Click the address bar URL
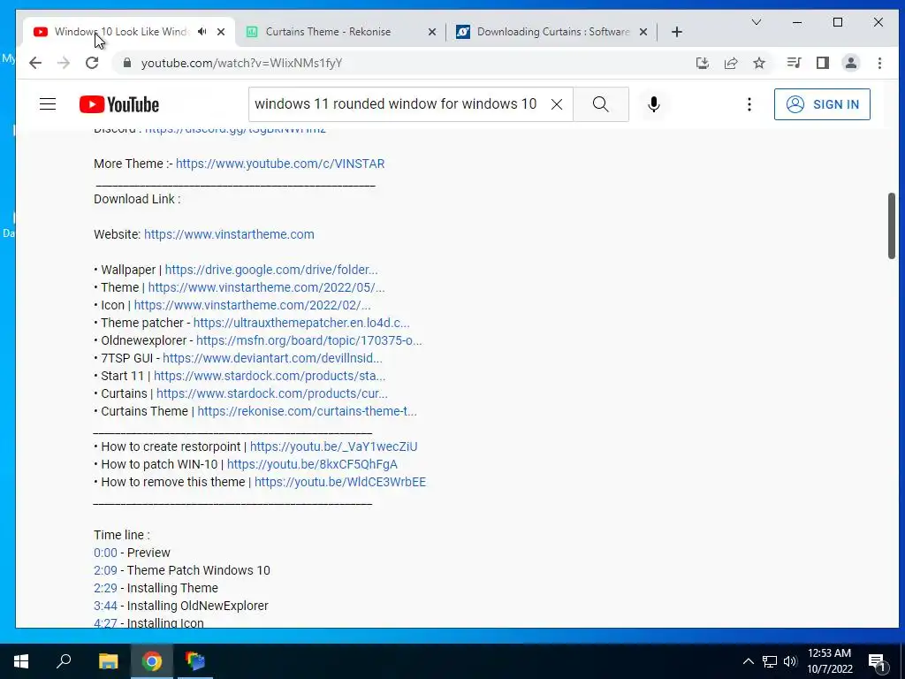The width and height of the screenshot is (905, 679). pyautogui.click(x=242, y=63)
